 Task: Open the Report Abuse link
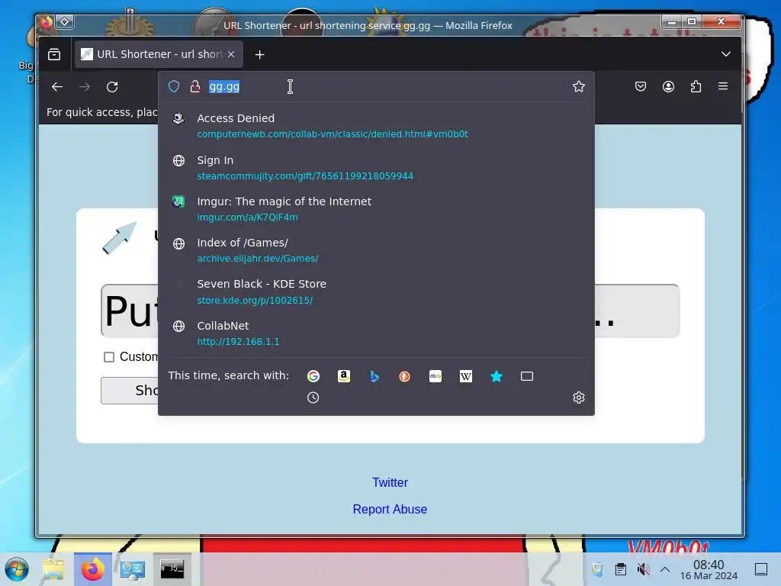coord(390,509)
